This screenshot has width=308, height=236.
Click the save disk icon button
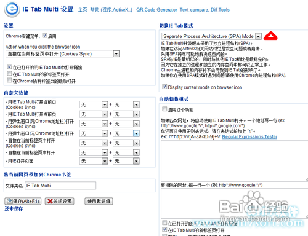coord(23,201)
